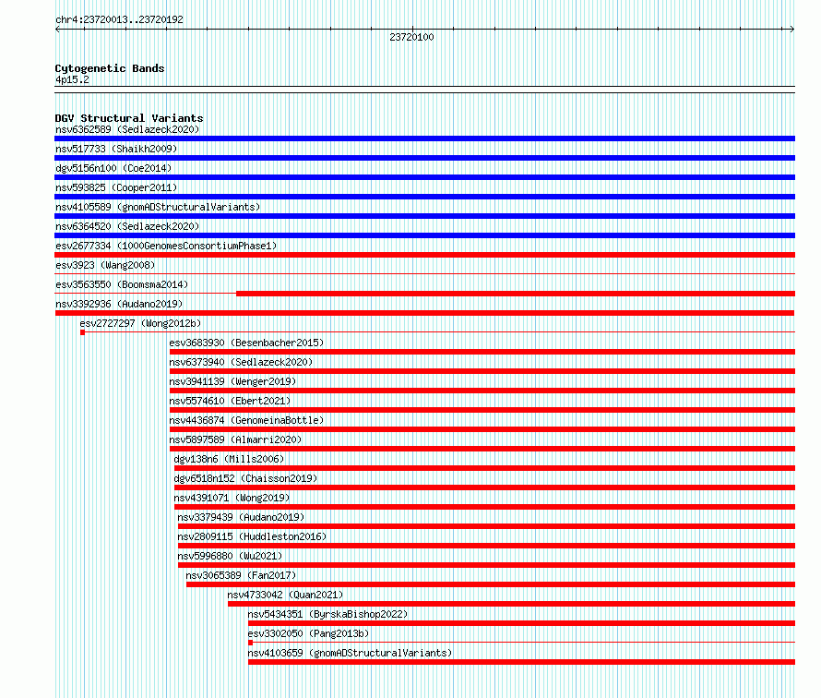Select esv3683930 (Besenbacher2015) label

pyautogui.click(x=246, y=343)
